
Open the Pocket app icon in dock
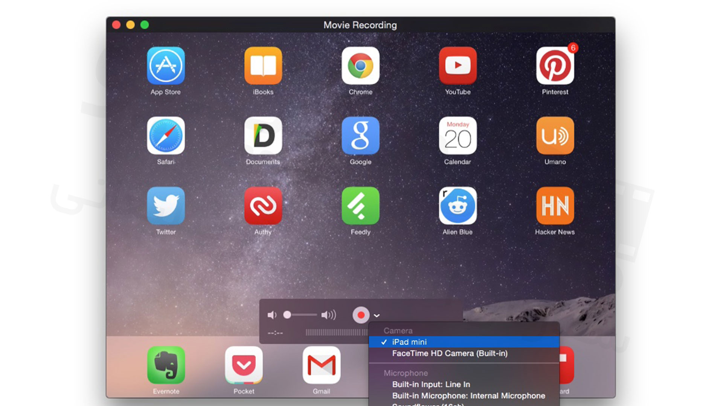click(x=244, y=365)
